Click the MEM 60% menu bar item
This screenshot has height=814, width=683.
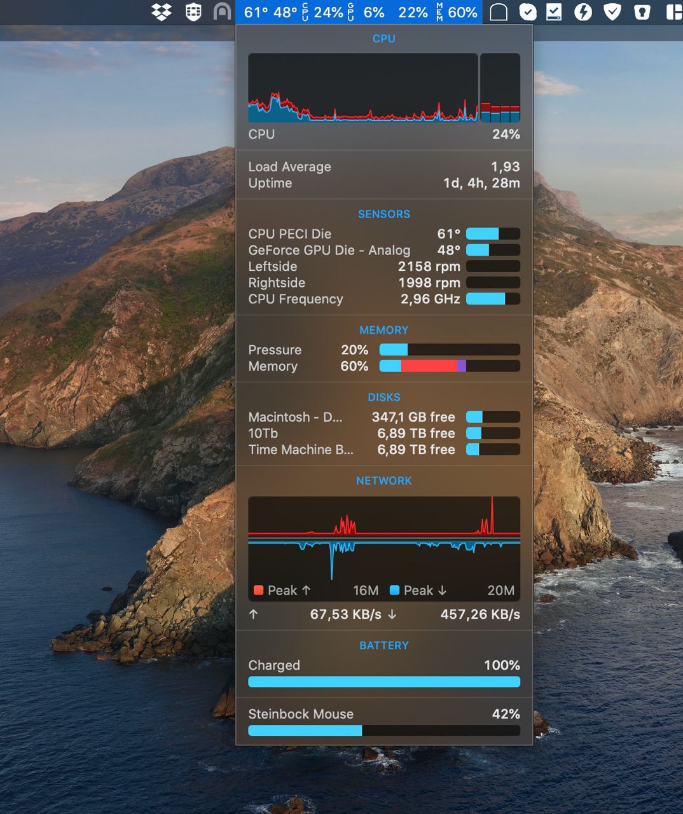[457, 13]
